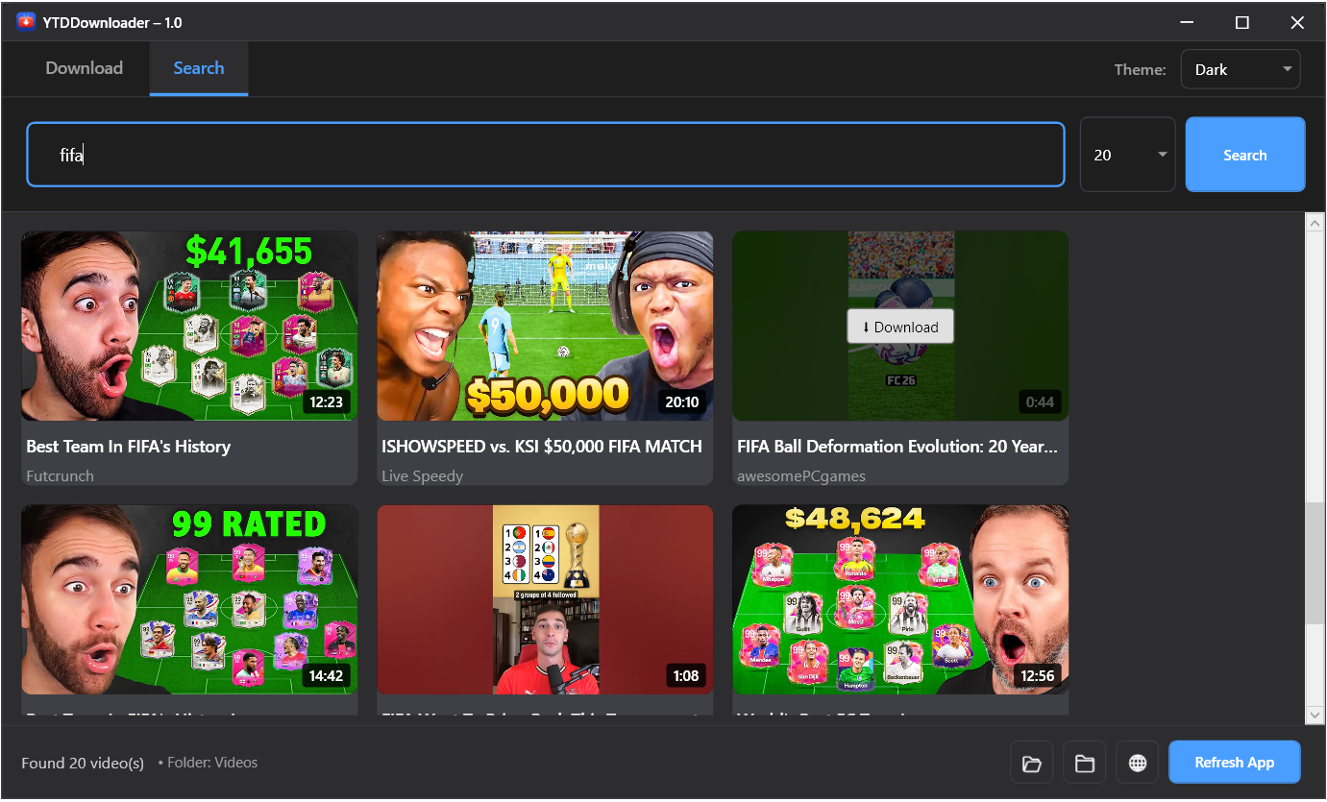Click the Futcrunch channel name
This screenshot has width=1327, height=802.
60,476
